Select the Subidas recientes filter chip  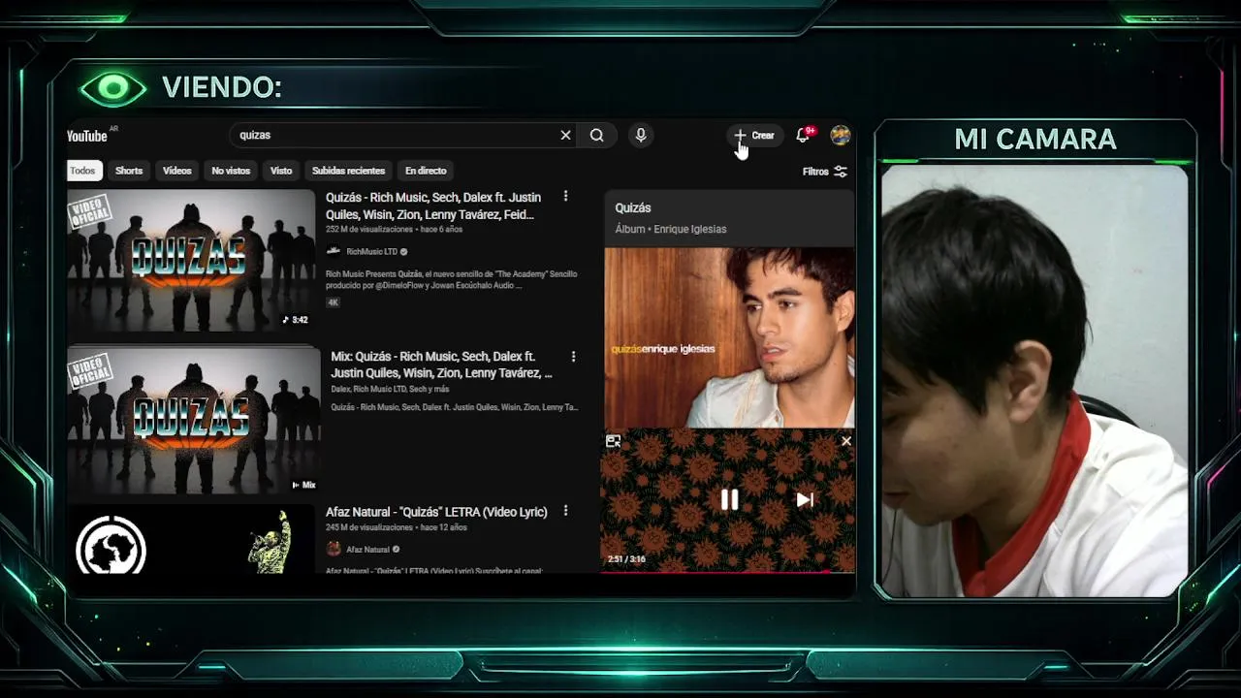click(349, 171)
